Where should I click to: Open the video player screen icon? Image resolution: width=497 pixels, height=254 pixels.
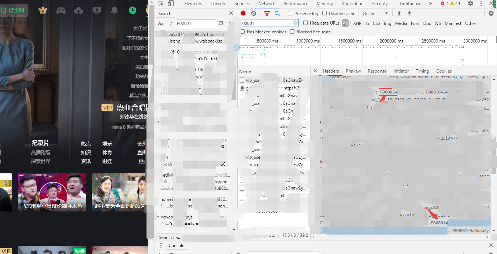pyautogui.click(x=97, y=10)
